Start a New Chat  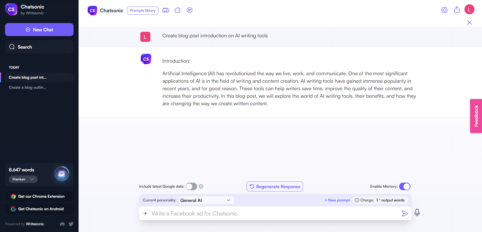pos(39,30)
